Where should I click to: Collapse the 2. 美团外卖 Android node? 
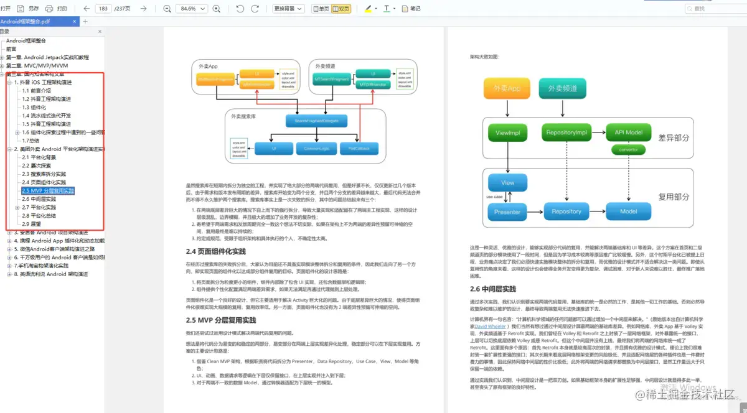click(9, 149)
